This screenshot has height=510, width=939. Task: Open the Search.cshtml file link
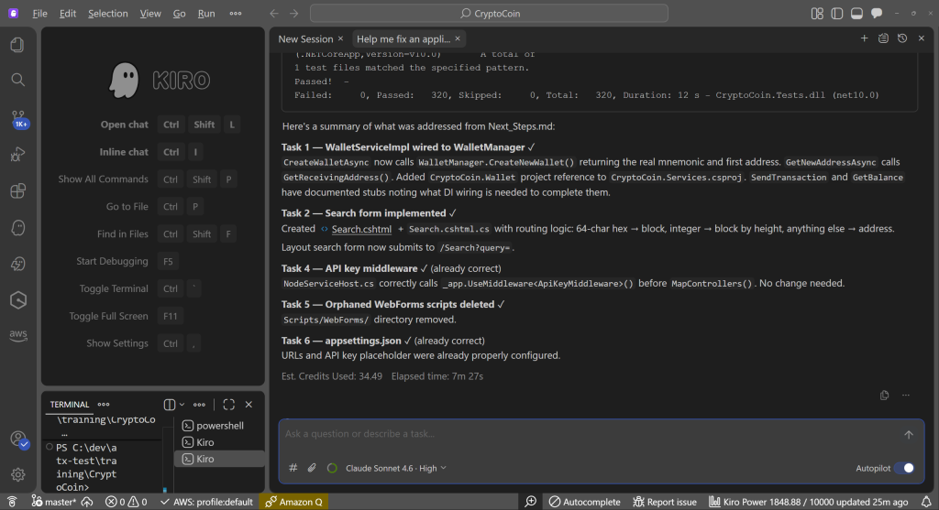tap(361, 229)
